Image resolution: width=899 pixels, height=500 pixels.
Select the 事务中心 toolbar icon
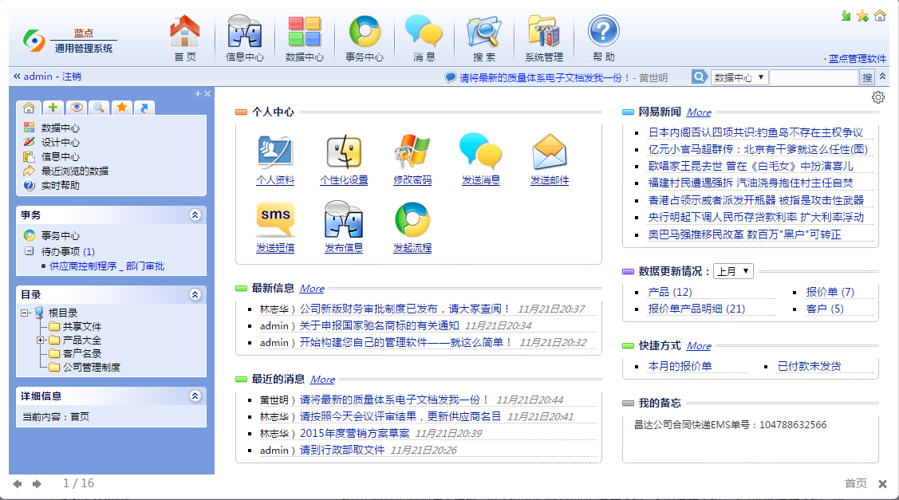[x=364, y=36]
